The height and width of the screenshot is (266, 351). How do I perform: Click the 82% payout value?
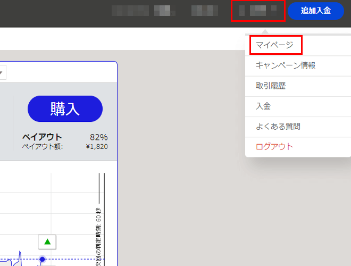pyautogui.click(x=99, y=137)
